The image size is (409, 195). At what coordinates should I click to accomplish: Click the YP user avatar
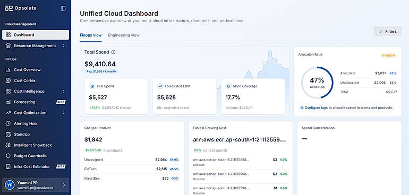pyautogui.click(x=10, y=185)
